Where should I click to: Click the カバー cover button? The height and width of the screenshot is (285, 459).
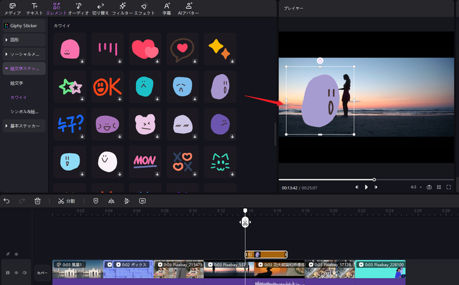pos(42,272)
